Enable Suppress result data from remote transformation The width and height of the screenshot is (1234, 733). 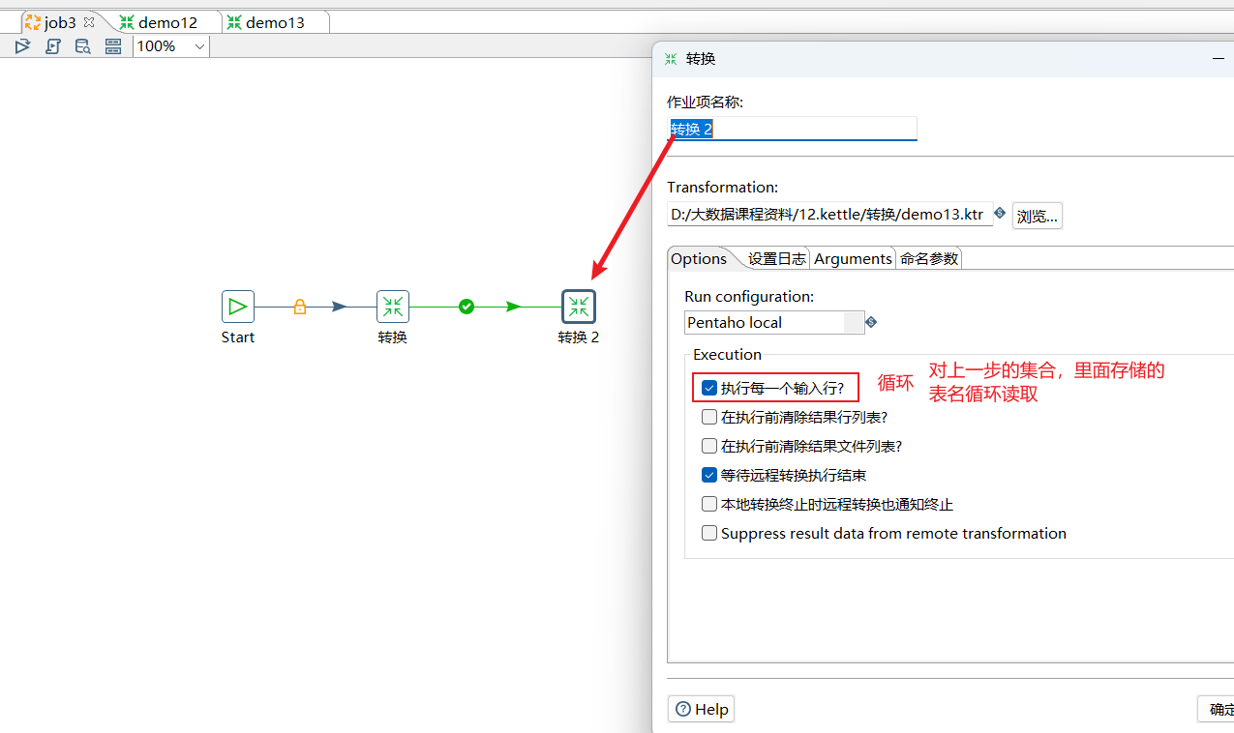[x=709, y=533]
